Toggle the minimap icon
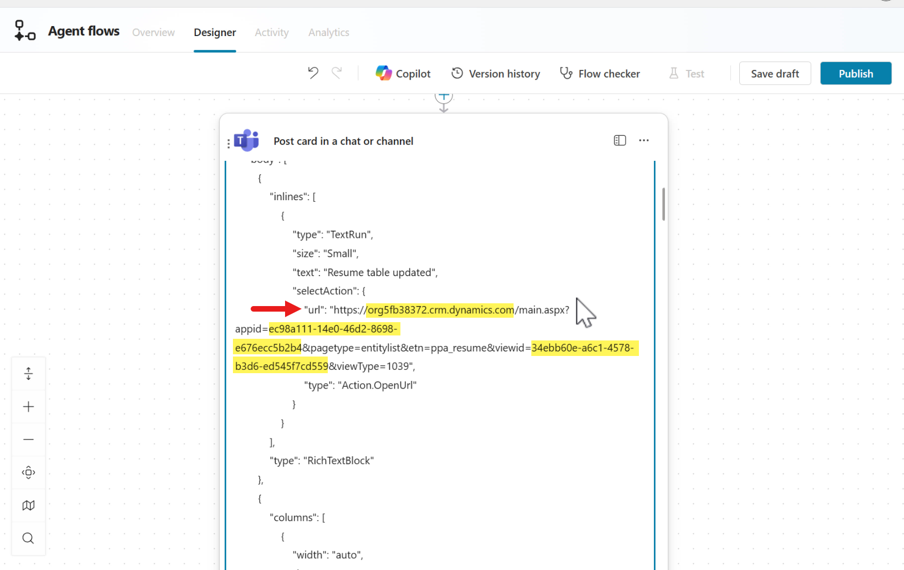Image resolution: width=904 pixels, height=570 pixels. 29,506
